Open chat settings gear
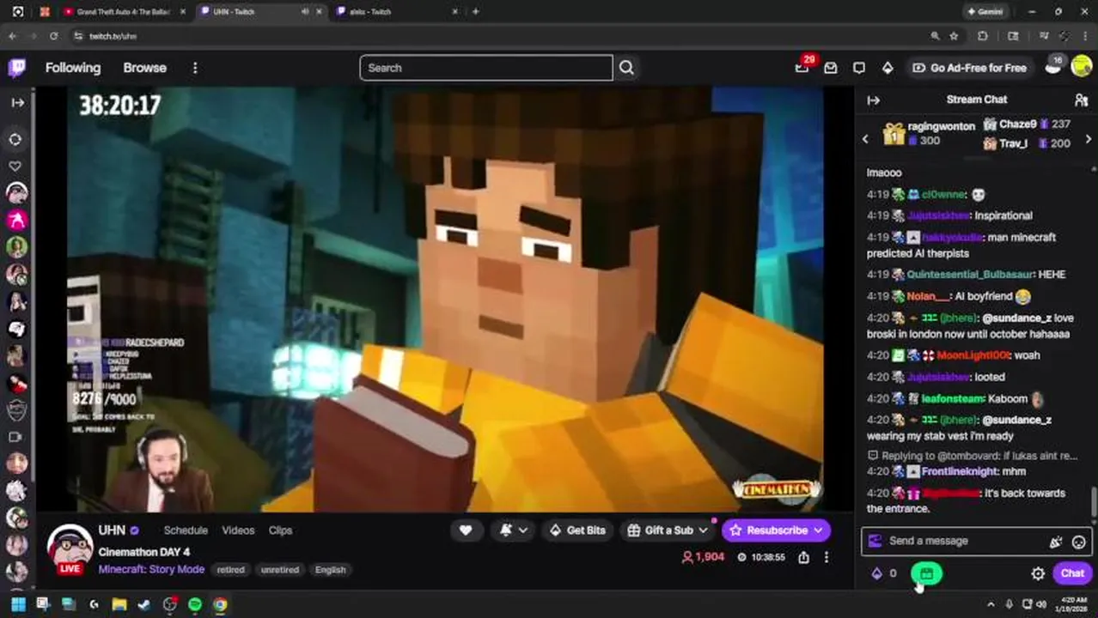 (x=1038, y=573)
